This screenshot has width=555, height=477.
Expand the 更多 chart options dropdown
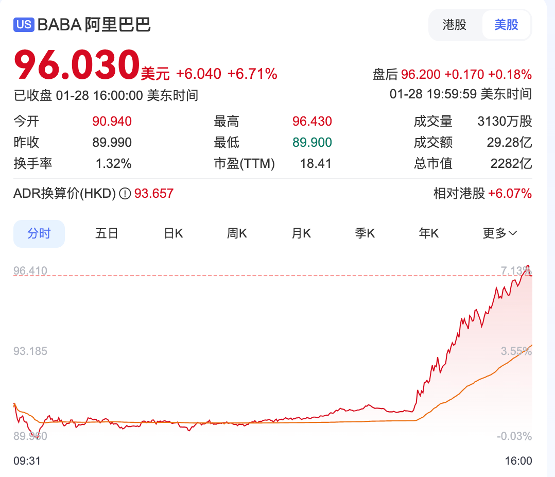click(x=500, y=233)
